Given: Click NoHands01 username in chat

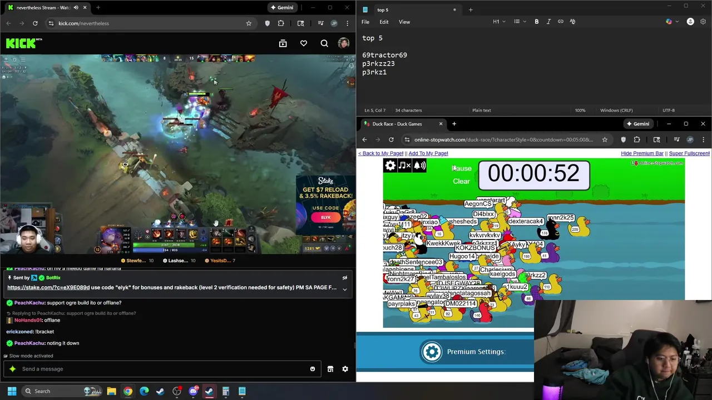Looking at the screenshot, I should [x=28, y=321].
